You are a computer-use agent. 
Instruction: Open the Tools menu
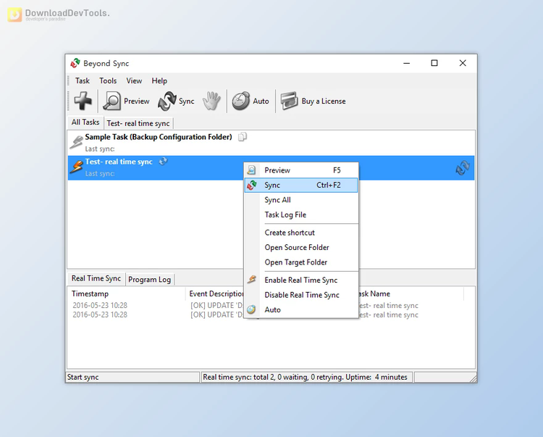[x=108, y=80]
